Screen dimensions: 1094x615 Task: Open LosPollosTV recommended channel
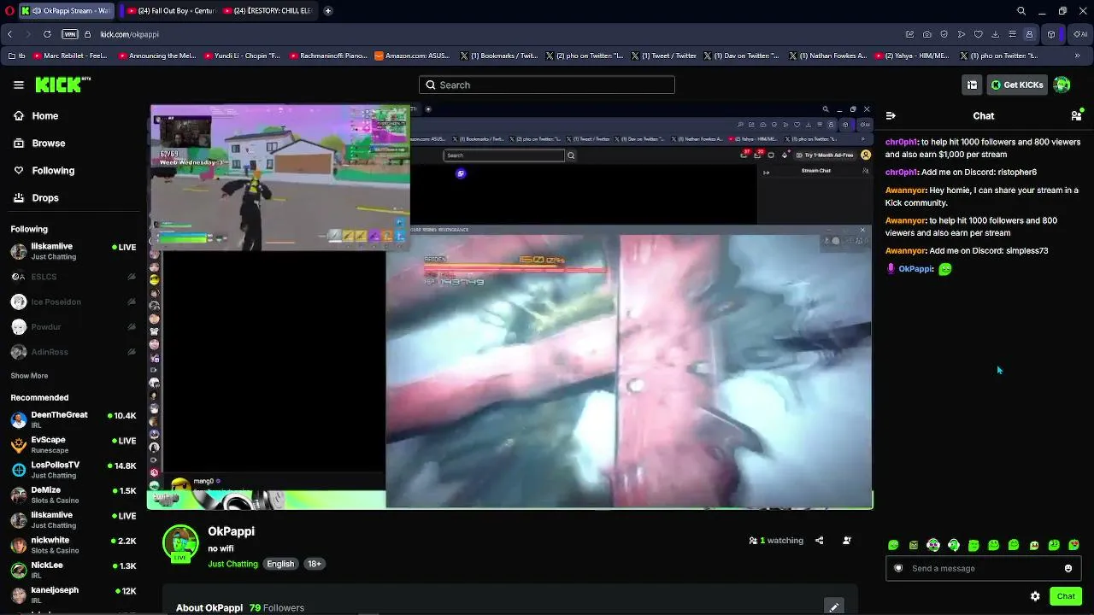click(x=74, y=470)
